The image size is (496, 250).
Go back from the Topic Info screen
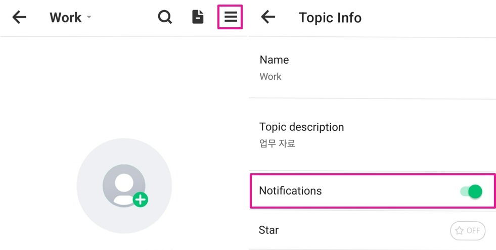[x=268, y=17]
